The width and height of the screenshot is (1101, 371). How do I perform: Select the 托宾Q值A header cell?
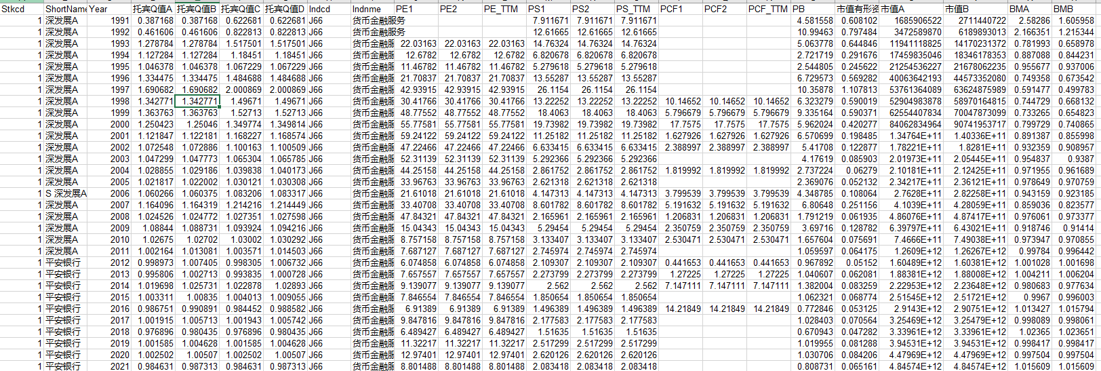pyautogui.click(x=153, y=9)
